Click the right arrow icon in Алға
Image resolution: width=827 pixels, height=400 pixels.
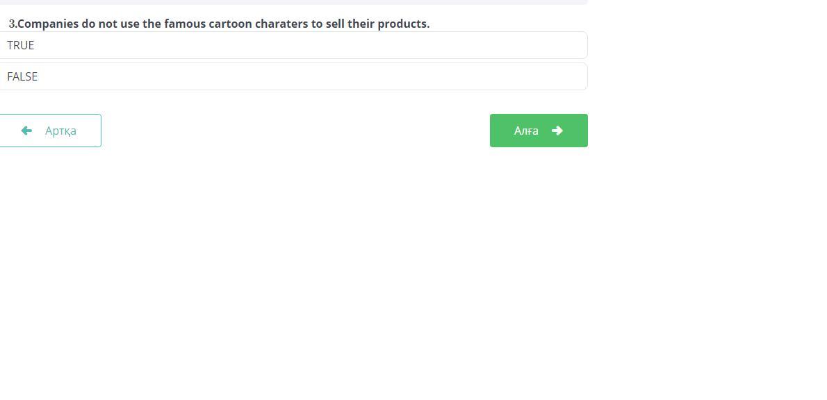[x=557, y=131]
